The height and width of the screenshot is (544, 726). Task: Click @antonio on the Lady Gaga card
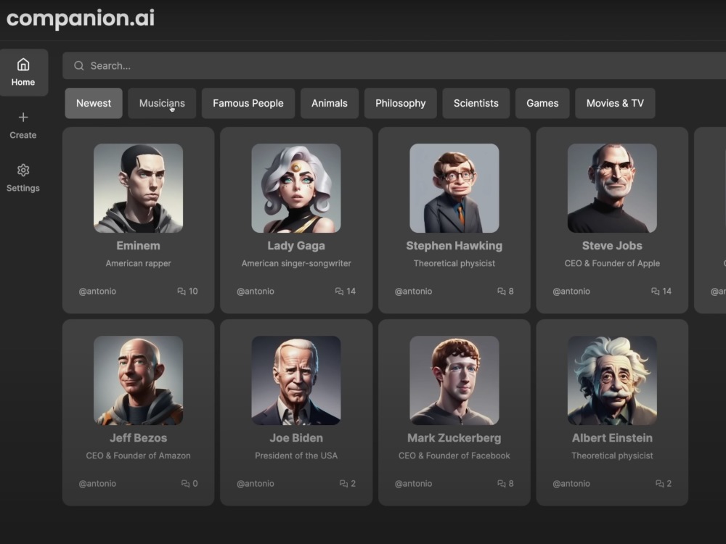(256, 292)
